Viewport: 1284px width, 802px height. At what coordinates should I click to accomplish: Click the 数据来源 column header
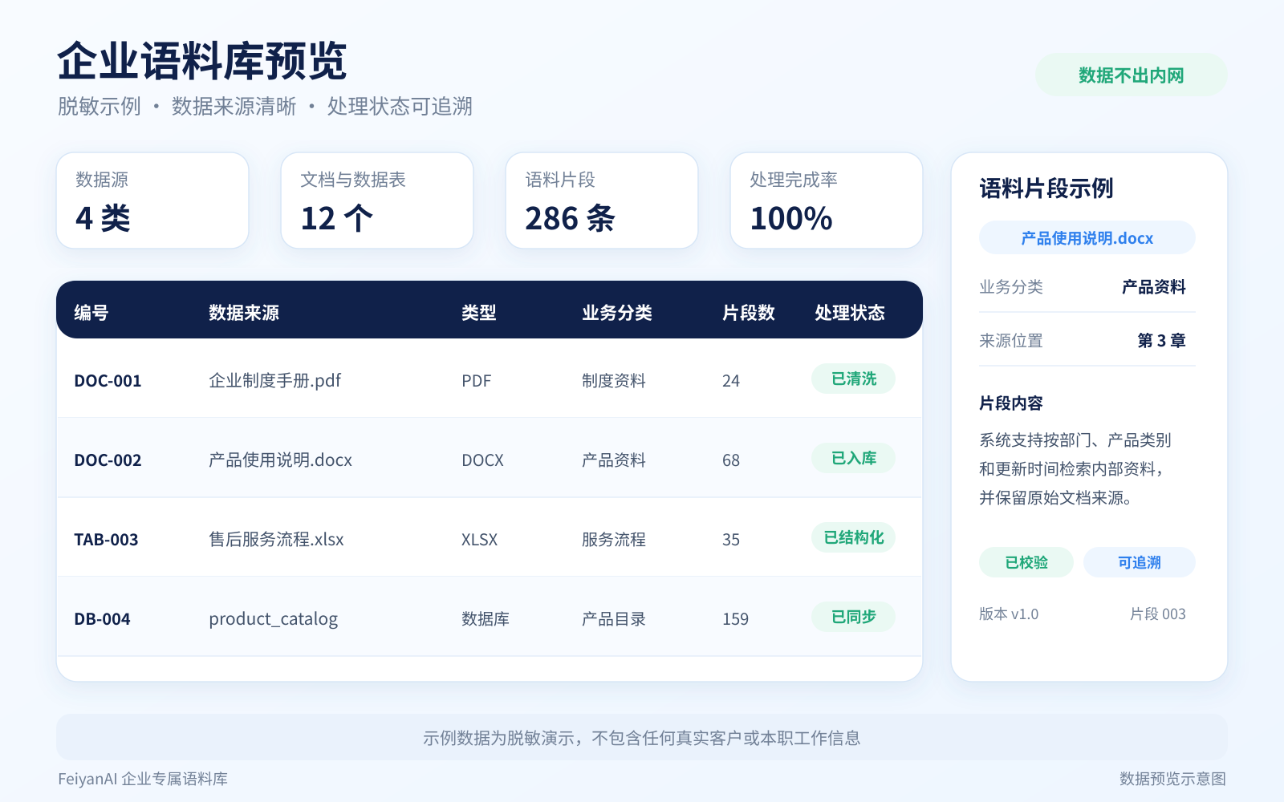244,313
